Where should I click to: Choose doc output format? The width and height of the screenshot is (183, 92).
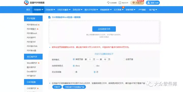[95, 66]
